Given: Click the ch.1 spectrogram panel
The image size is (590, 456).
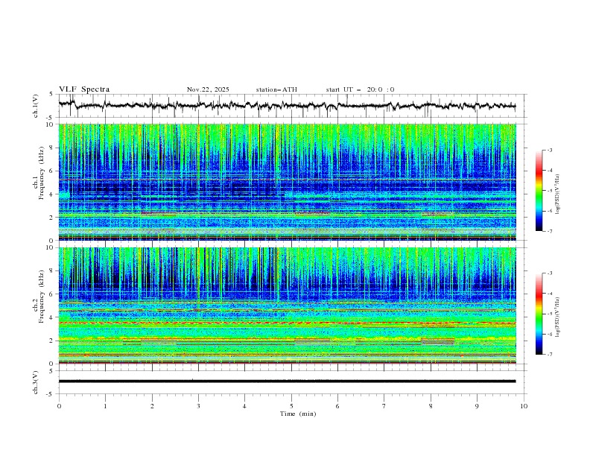Looking at the screenshot, I should click(x=288, y=182).
